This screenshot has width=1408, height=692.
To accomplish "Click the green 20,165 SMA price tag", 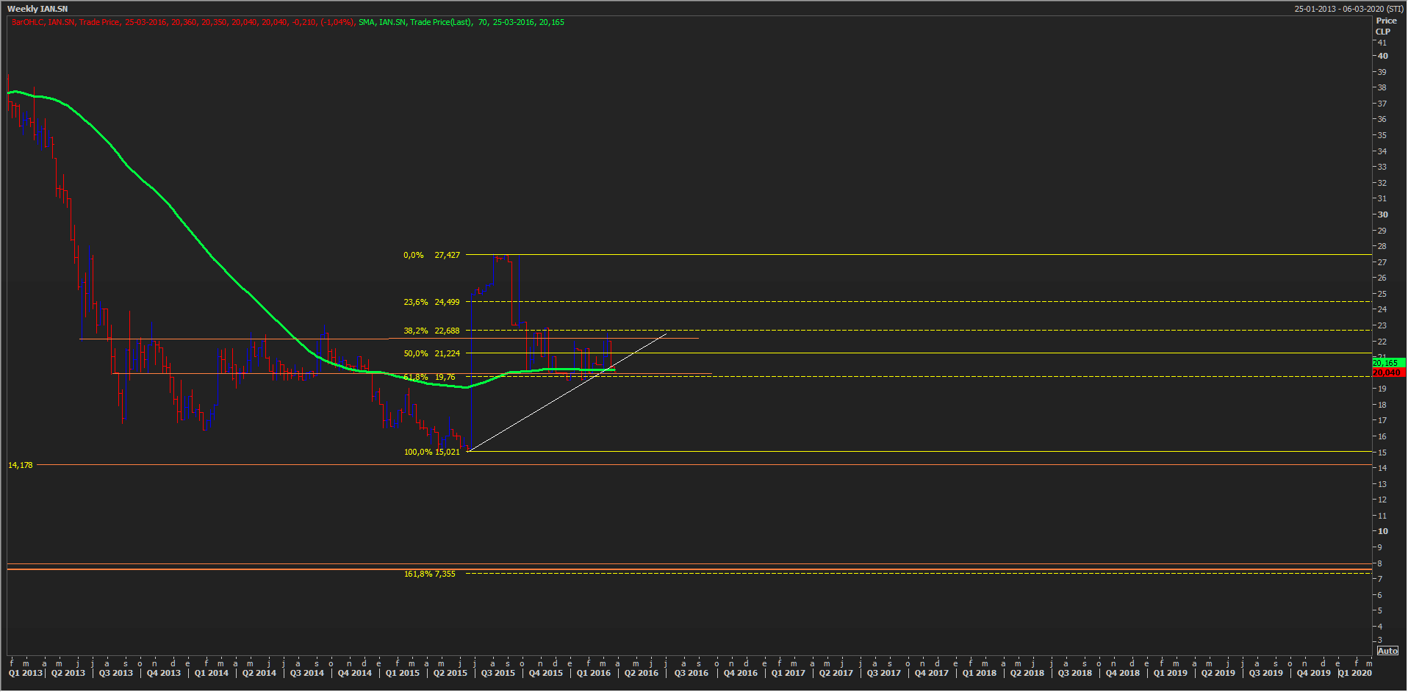I will pyautogui.click(x=1388, y=363).
